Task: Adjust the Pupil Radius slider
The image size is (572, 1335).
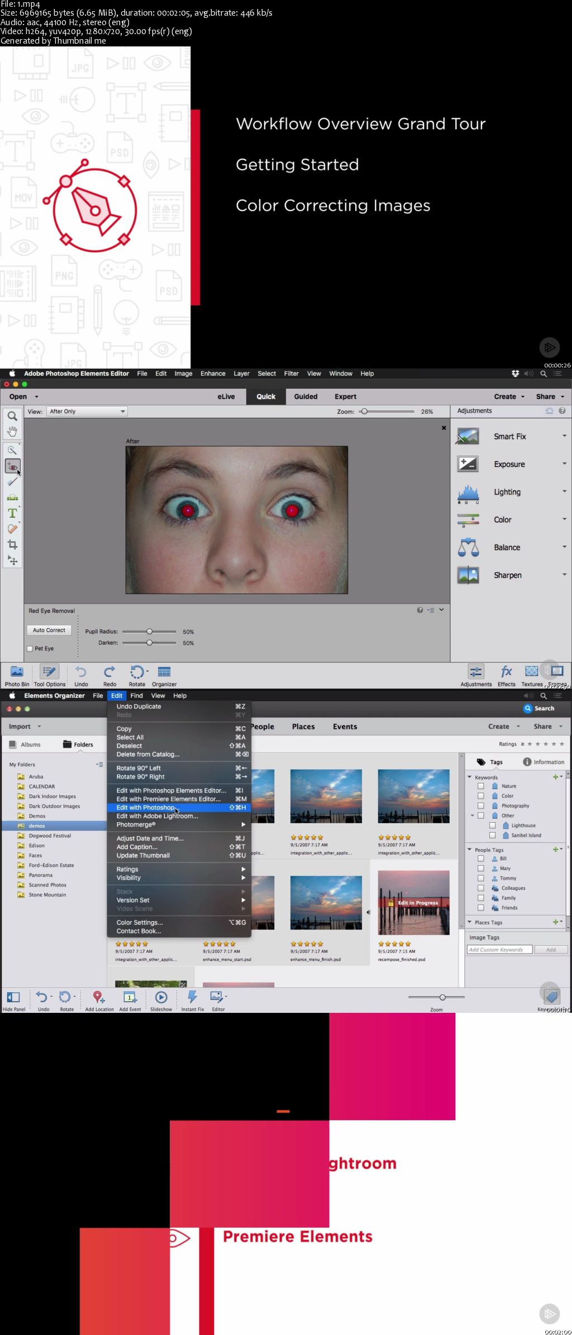Action: tap(149, 631)
